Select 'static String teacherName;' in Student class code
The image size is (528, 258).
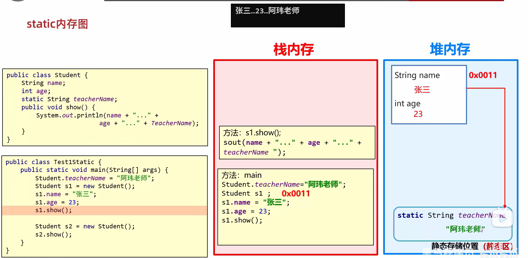(69, 99)
